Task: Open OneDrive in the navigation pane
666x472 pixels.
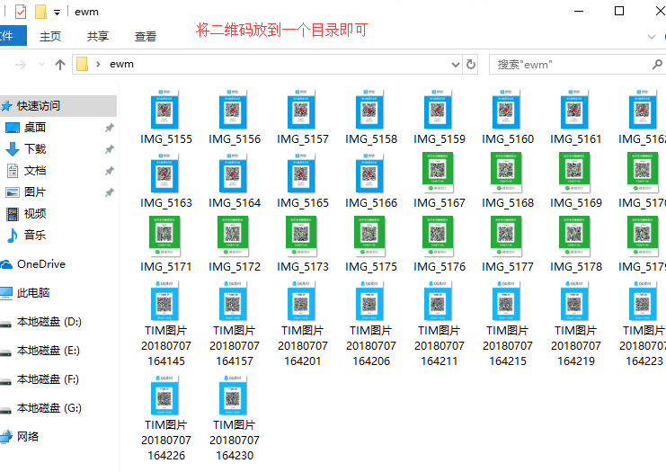Action: click(40, 264)
